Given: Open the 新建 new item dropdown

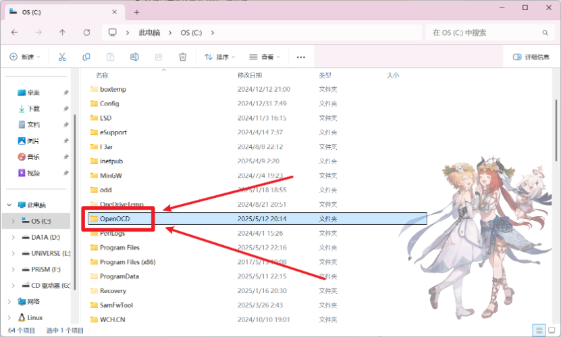Looking at the screenshot, I should (x=25, y=57).
